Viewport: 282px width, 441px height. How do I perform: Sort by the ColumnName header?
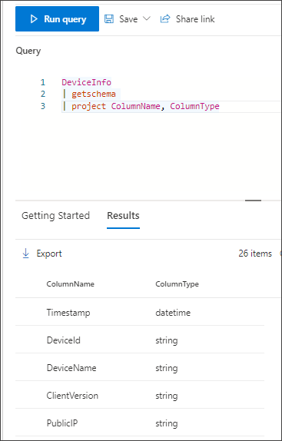tap(70, 284)
